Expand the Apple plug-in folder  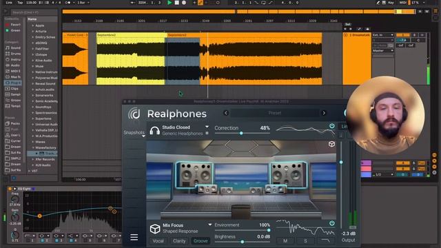point(33,25)
